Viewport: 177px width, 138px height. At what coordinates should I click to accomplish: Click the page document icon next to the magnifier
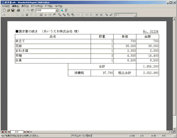pos(66,11)
